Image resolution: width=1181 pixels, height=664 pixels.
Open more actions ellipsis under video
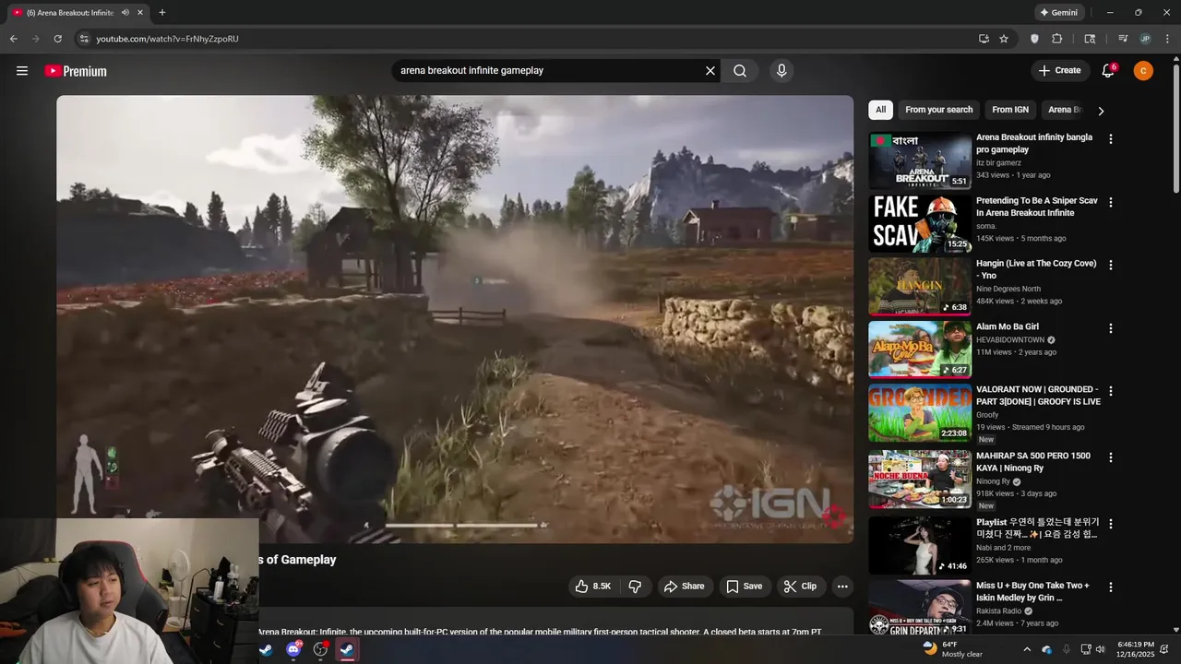(x=841, y=587)
